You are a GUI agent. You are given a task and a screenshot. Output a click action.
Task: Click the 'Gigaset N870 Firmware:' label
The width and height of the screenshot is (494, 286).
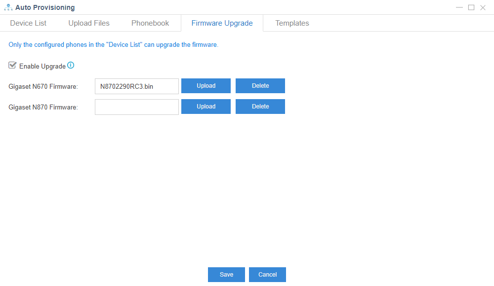coord(43,107)
